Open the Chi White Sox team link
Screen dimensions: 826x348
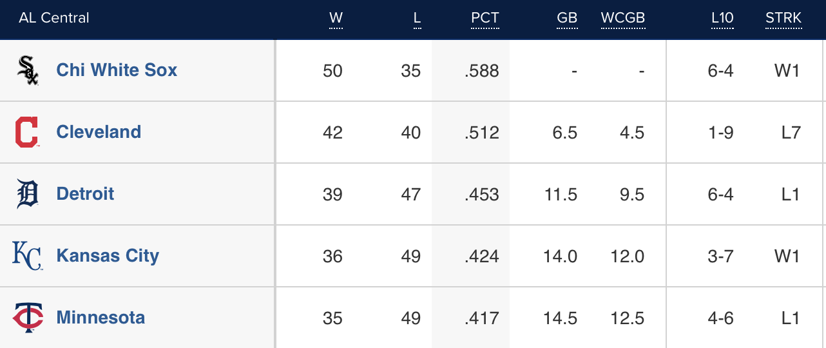coord(117,70)
